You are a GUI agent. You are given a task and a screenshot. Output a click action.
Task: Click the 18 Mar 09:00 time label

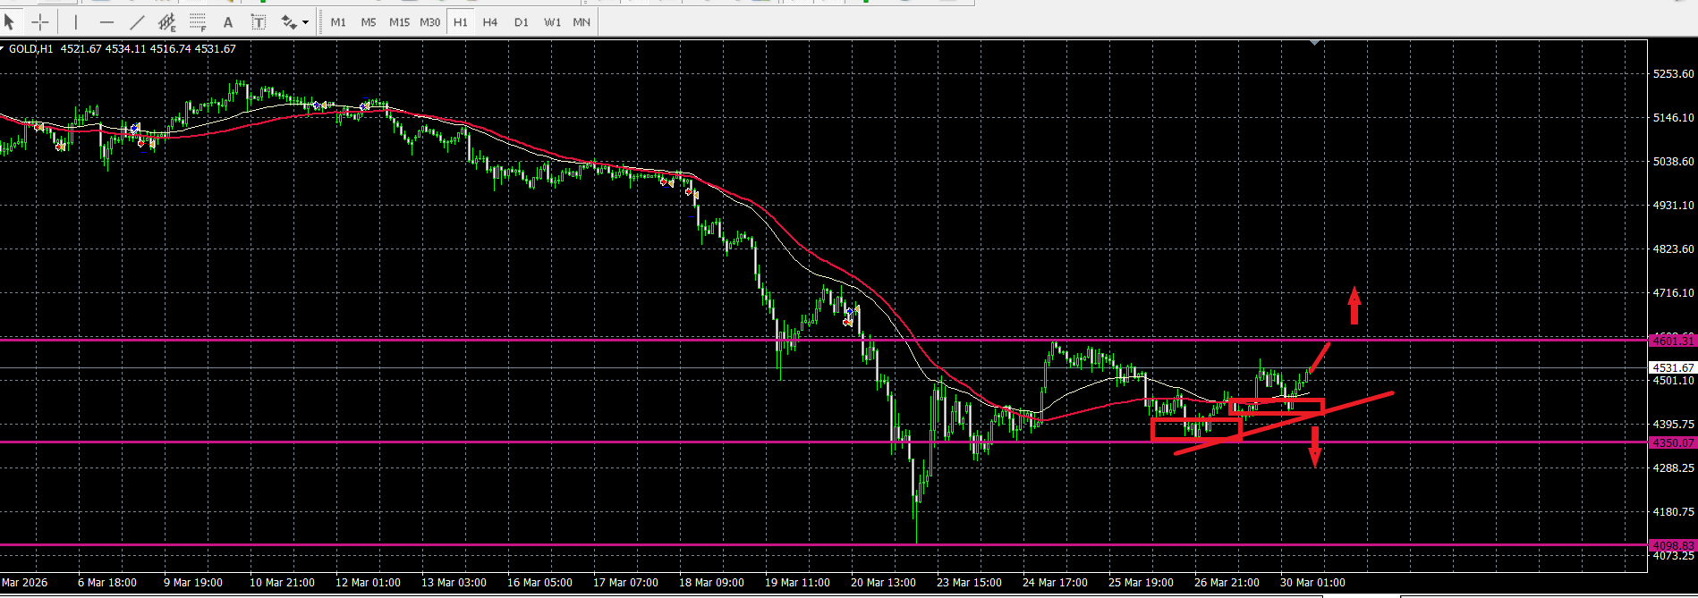click(711, 583)
